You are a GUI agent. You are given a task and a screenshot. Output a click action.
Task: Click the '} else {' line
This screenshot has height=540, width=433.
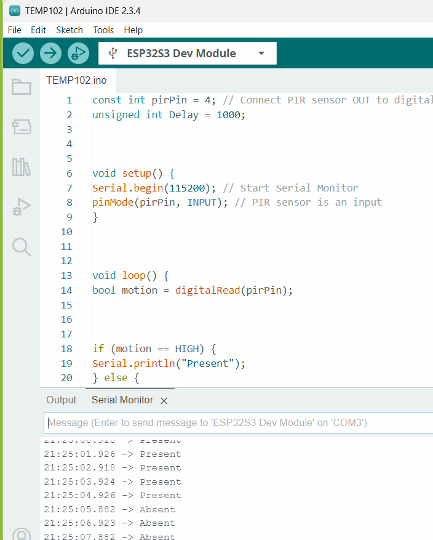[x=116, y=378]
